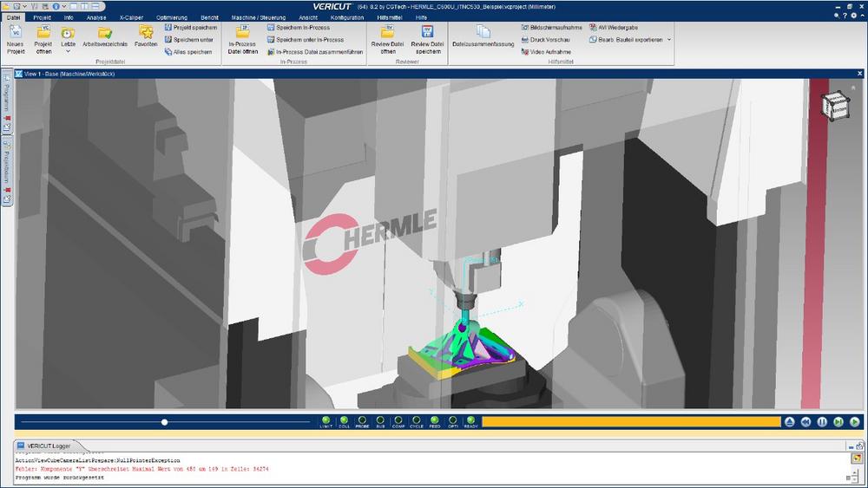Click Review Datei speichern icon
The height and width of the screenshot is (488, 868).
[x=426, y=33]
